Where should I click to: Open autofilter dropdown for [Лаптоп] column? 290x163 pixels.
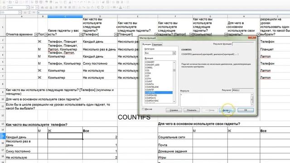pyautogui.click(x=191, y=34)
